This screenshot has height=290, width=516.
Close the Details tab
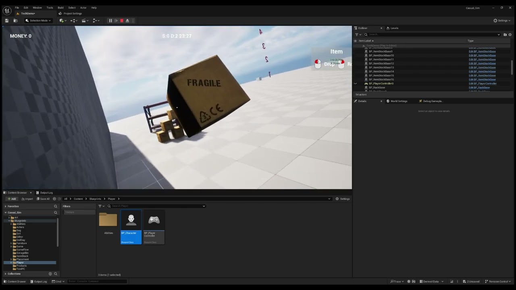381,101
